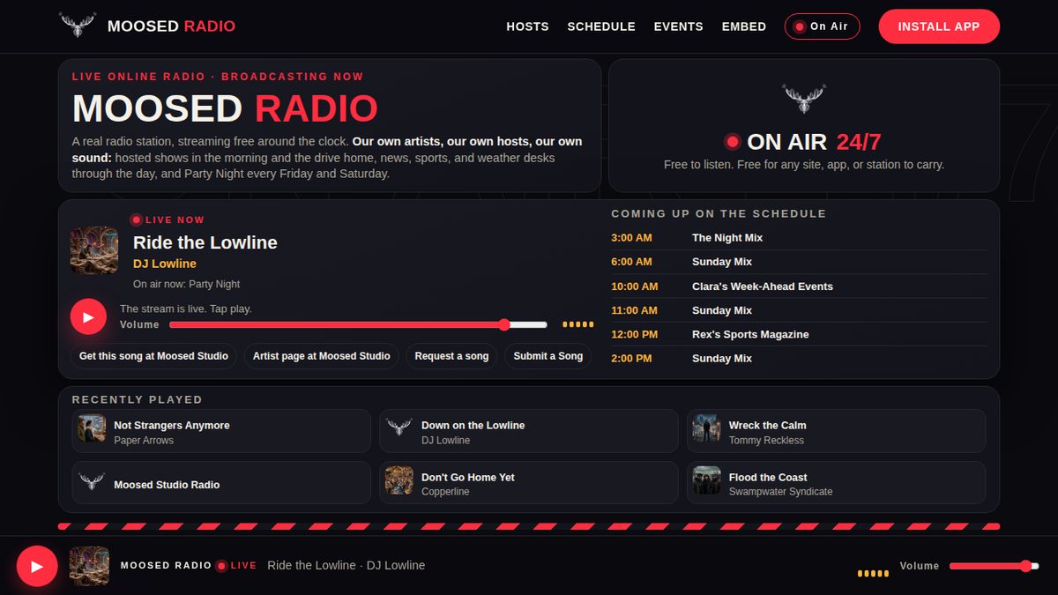The width and height of the screenshot is (1058, 595).
Task: Click the audio level dots in bottom bar
Action: click(874, 573)
